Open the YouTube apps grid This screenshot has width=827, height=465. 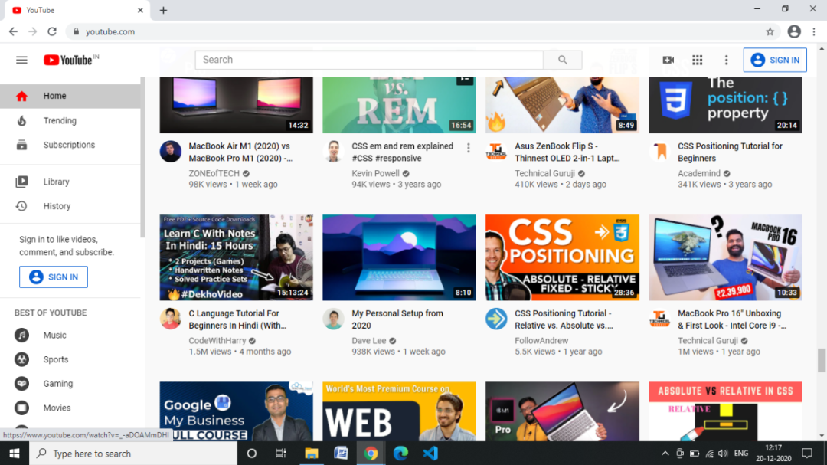point(698,61)
